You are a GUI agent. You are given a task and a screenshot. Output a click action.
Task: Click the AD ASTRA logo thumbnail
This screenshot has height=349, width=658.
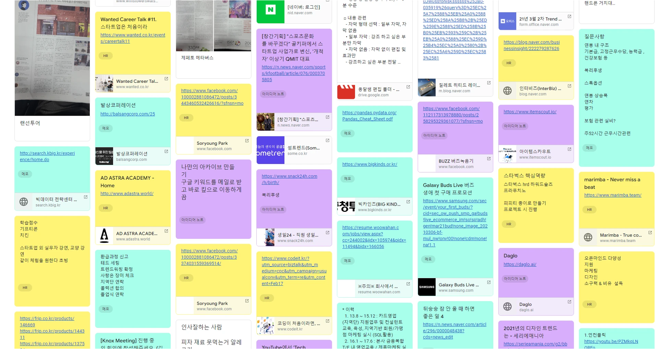[104, 236]
